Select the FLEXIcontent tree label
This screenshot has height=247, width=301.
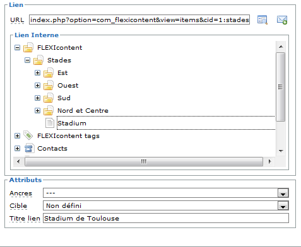pos(60,48)
